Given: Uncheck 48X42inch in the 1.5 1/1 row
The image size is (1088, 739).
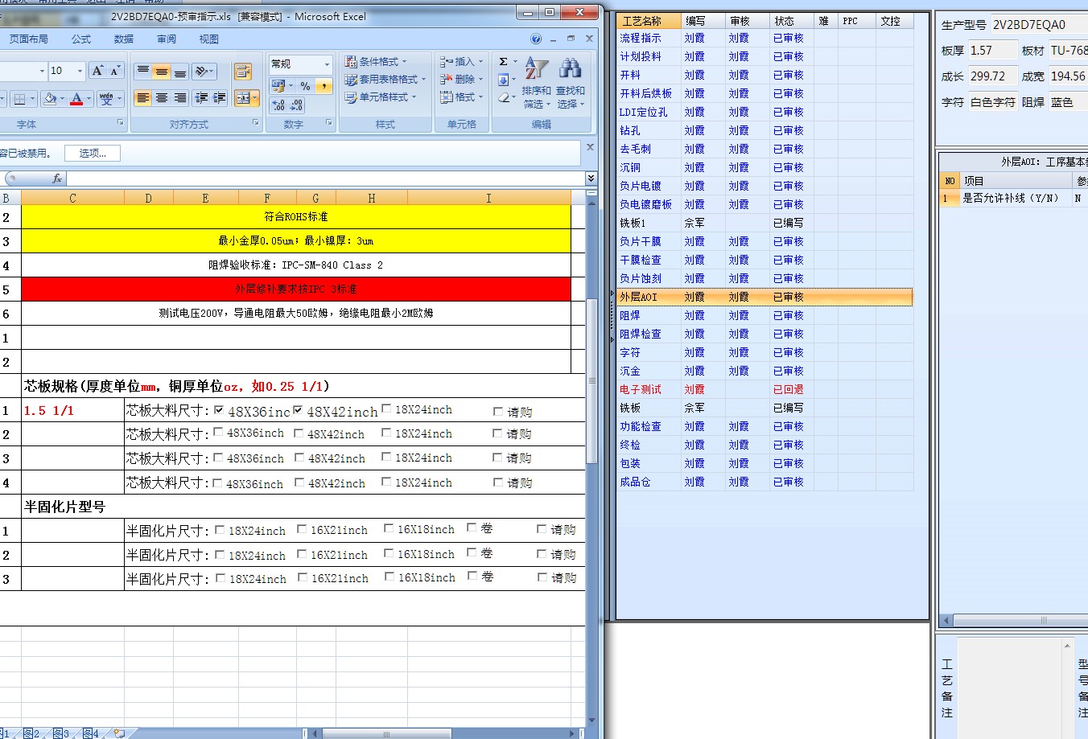Looking at the screenshot, I should (x=298, y=410).
